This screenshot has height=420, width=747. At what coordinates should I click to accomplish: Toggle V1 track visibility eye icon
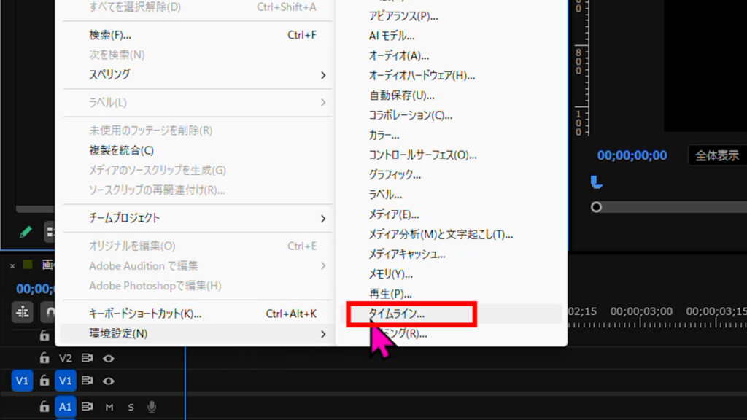(x=109, y=381)
